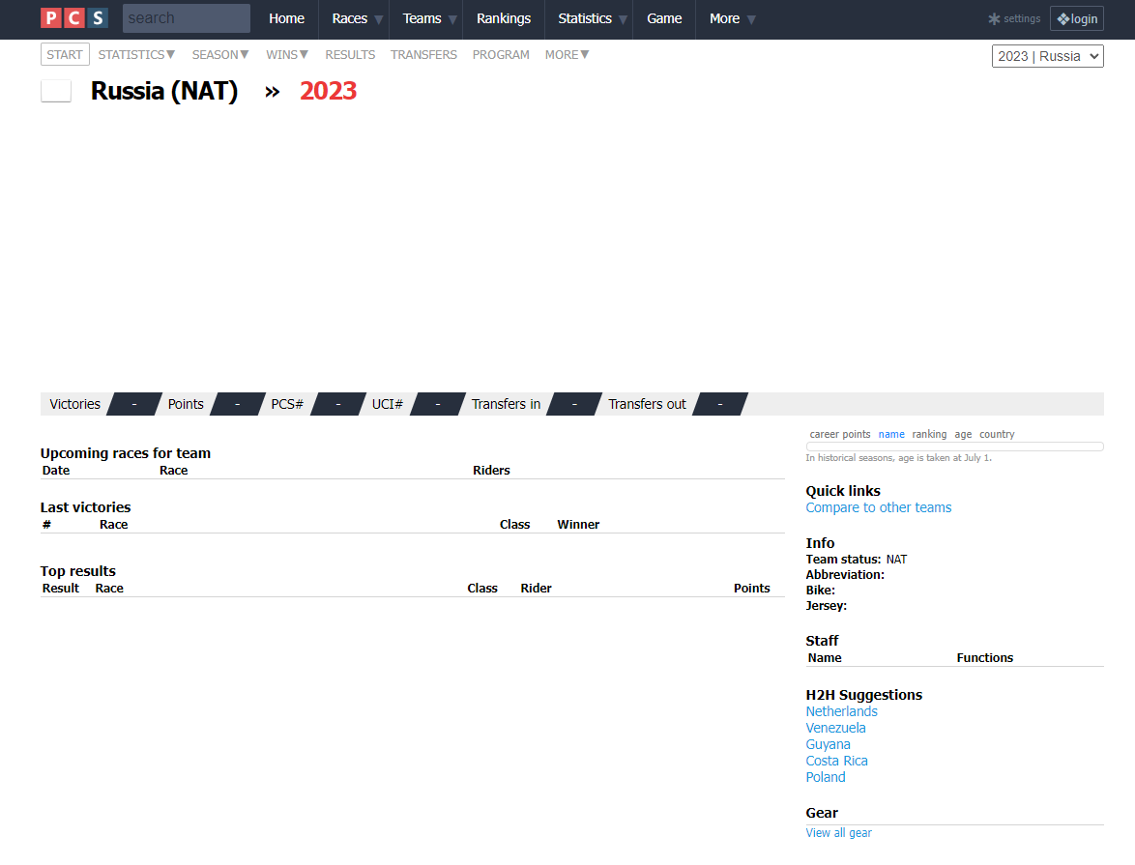Click the Transfers in stat label
Viewport: 1135px width, 865px height.
click(506, 404)
